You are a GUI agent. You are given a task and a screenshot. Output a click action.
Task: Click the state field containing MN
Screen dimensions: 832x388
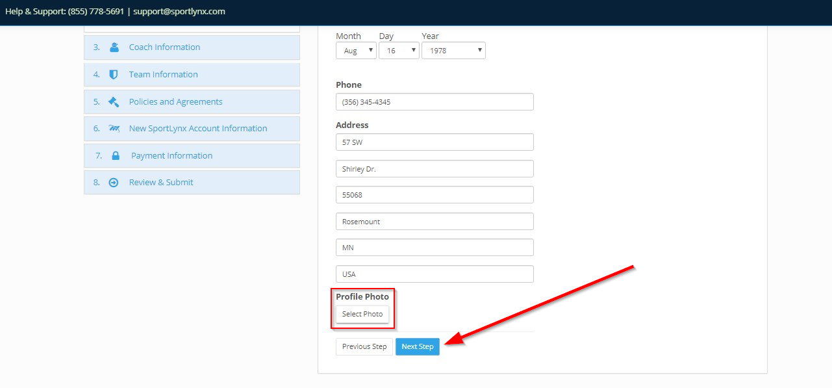coord(435,248)
